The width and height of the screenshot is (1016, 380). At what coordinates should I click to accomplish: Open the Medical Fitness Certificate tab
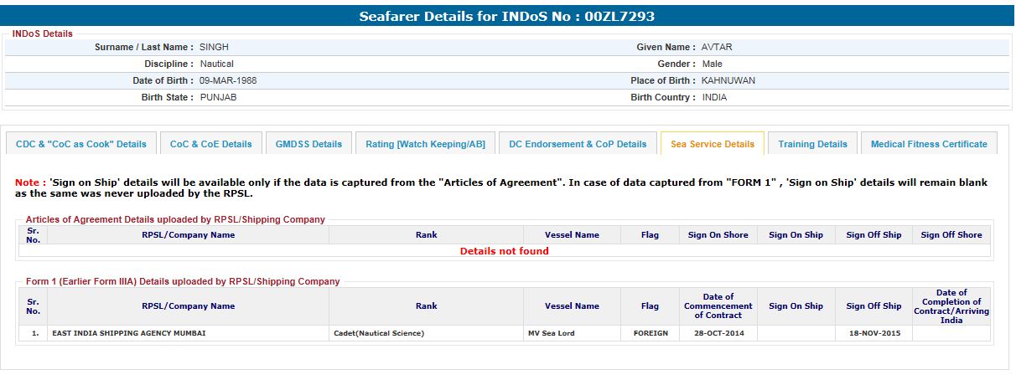click(928, 144)
